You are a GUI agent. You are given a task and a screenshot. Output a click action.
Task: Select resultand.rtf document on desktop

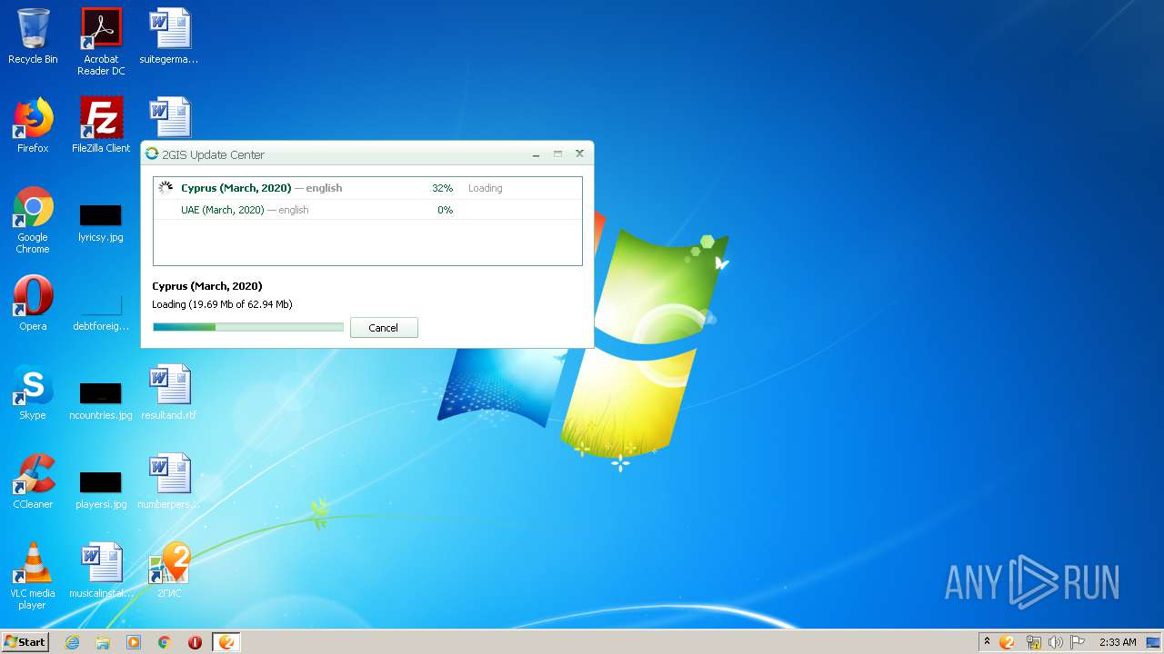point(169,392)
